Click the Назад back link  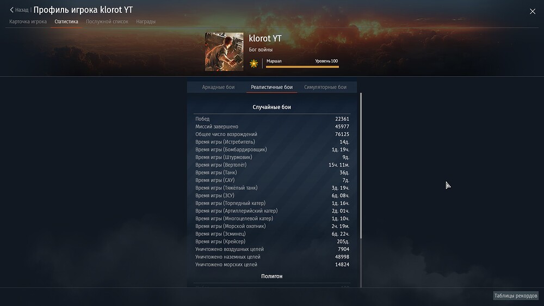(22, 10)
